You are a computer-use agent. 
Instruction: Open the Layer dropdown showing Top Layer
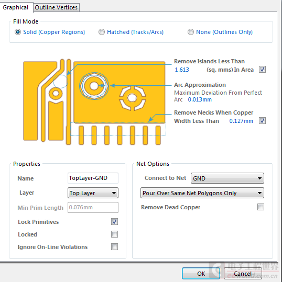(x=93, y=193)
